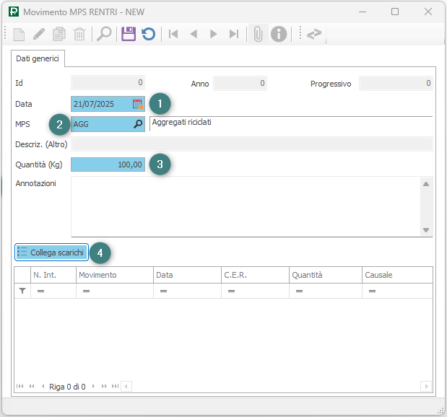Click the Descriz. (Altro) field
The height and width of the screenshot is (417, 447).
(251, 144)
